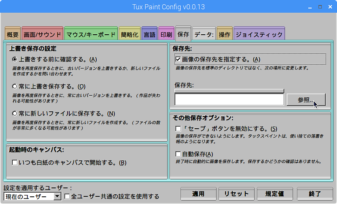The width and height of the screenshot is (337, 204).
Task: Select the 保存 tab
Action: (x=183, y=33)
